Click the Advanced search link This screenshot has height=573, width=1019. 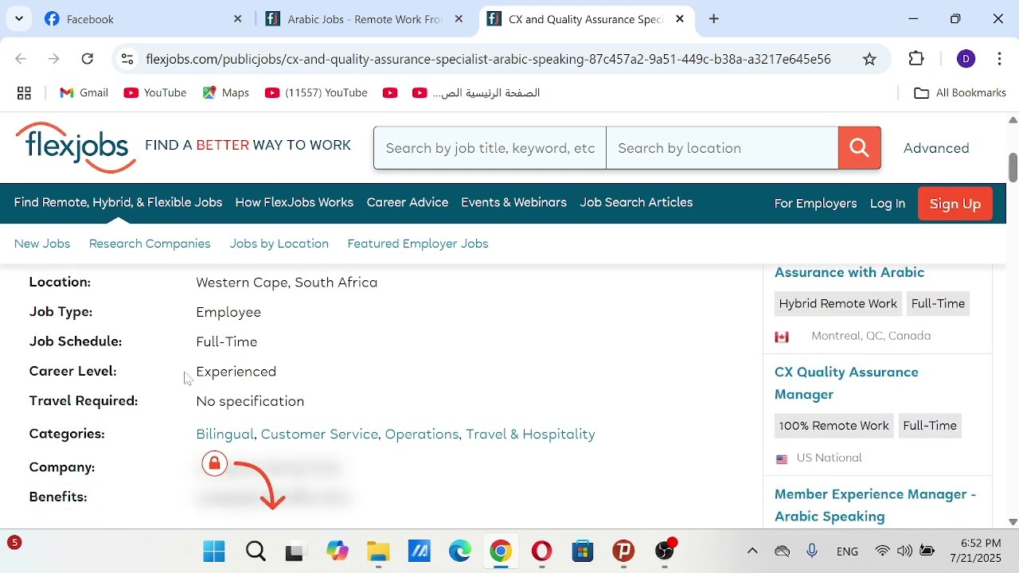[936, 148]
